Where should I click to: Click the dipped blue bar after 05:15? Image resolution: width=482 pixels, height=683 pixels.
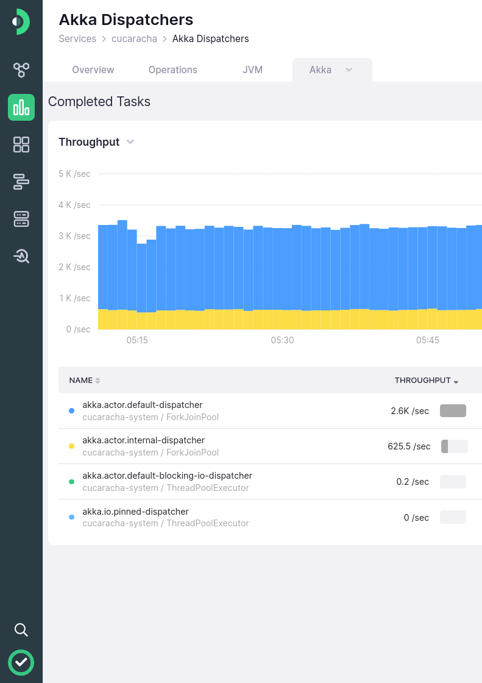point(141,278)
